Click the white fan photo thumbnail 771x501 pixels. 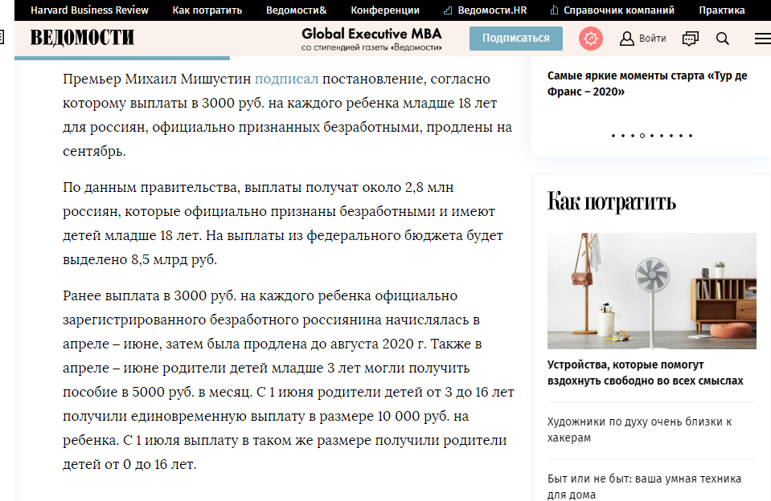click(651, 291)
